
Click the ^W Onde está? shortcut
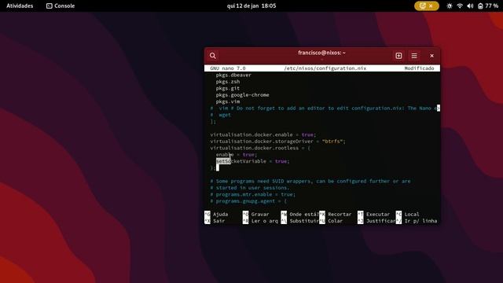pyautogui.click(x=300, y=215)
